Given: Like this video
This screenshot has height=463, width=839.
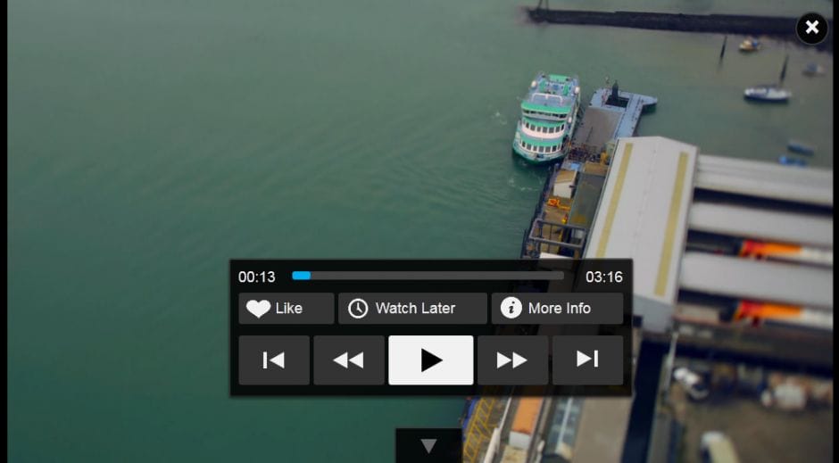Looking at the screenshot, I should [x=287, y=309].
